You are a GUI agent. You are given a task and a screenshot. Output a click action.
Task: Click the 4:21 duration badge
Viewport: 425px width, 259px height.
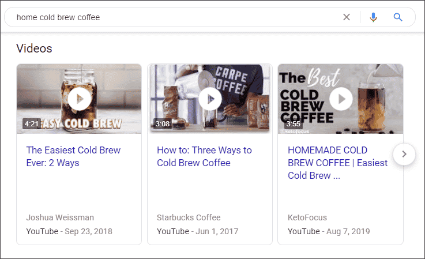pyautogui.click(x=32, y=123)
